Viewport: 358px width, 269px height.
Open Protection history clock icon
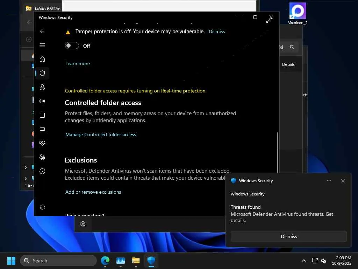pyautogui.click(x=42, y=171)
